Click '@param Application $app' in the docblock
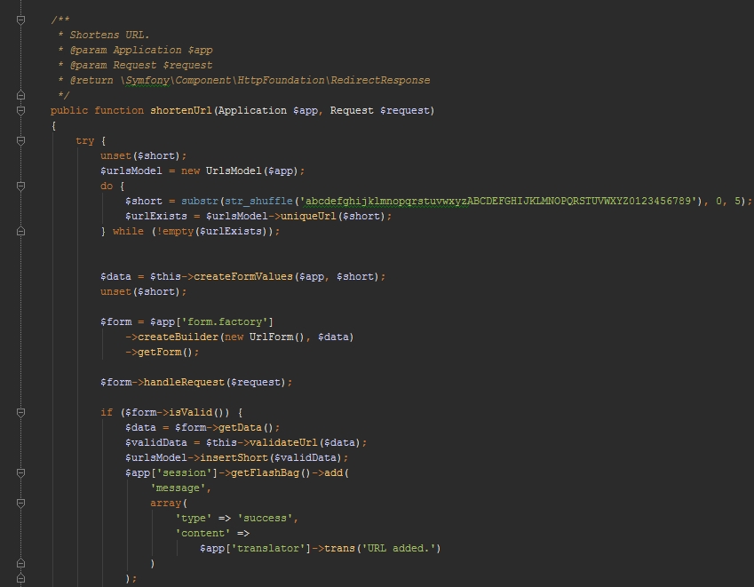This screenshot has height=587, width=754. coord(141,50)
